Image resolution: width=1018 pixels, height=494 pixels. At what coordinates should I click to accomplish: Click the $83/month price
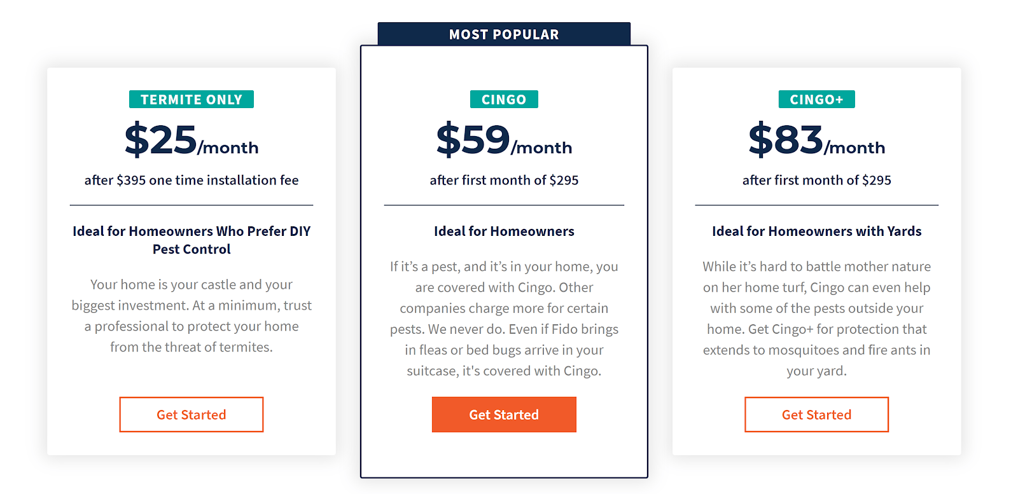click(x=816, y=140)
